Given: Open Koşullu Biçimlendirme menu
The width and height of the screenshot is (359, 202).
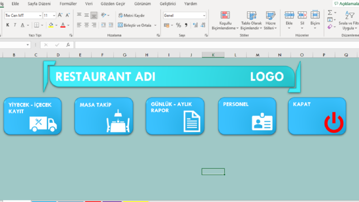Looking at the screenshot, I should (225, 20).
